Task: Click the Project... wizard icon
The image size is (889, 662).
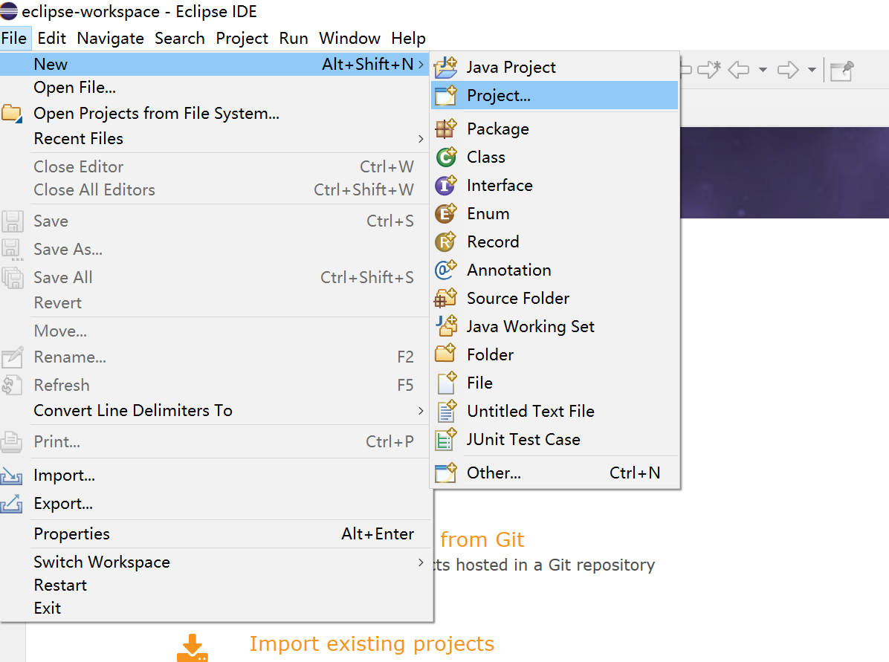Action: coord(446,95)
